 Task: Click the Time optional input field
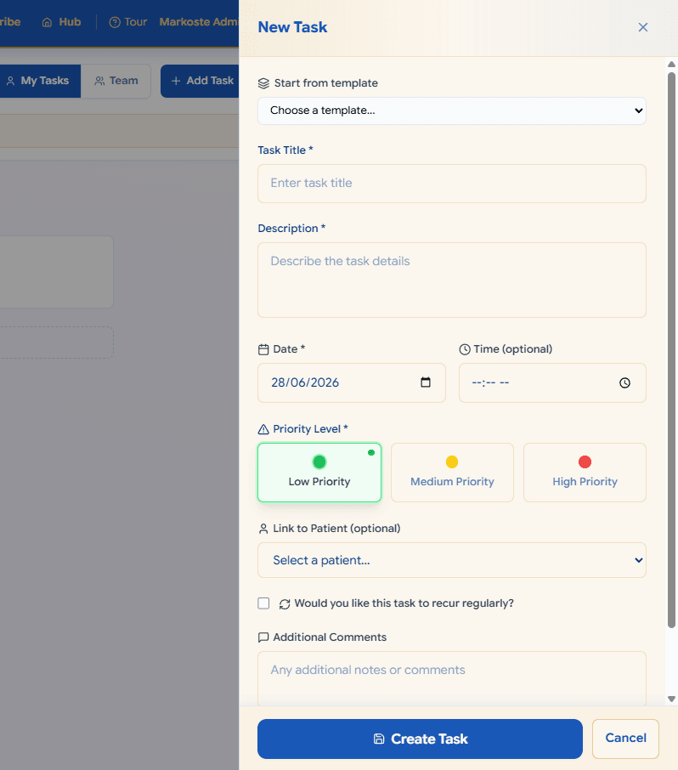click(552, 382)
